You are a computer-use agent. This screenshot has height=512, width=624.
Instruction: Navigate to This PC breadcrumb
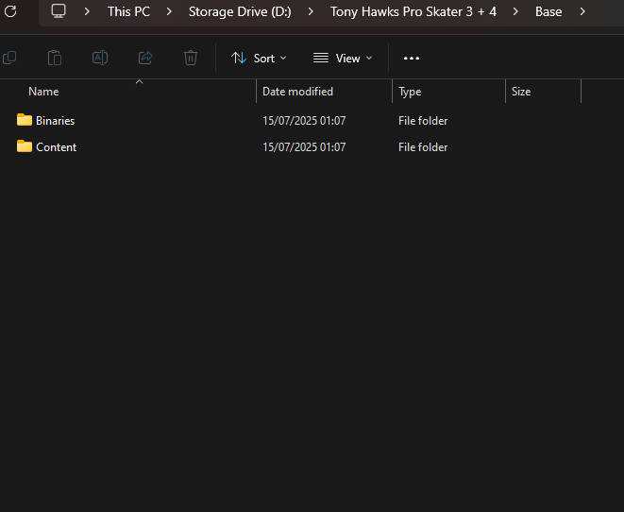128,11
